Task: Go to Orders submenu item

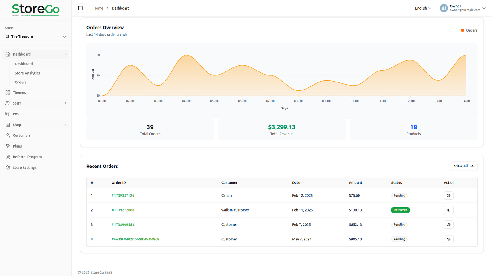Action: [21, 82]
